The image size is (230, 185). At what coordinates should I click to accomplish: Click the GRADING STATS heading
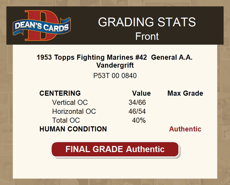[147, 22]
